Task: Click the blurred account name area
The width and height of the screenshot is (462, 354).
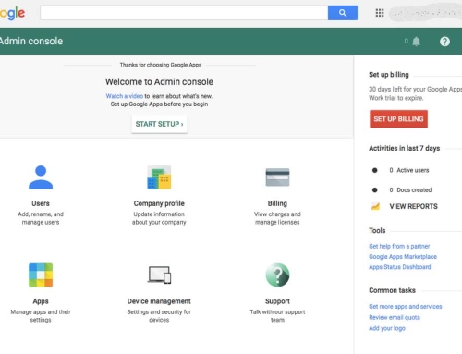Action: click(x=425, y=13)
